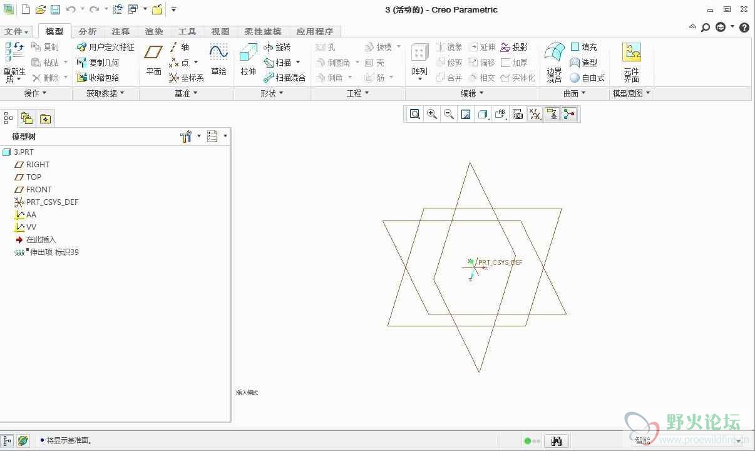The image size is (755, 451).
Task: Start the Swept Blend (扫描混合) tool
Action: (285, 78)
